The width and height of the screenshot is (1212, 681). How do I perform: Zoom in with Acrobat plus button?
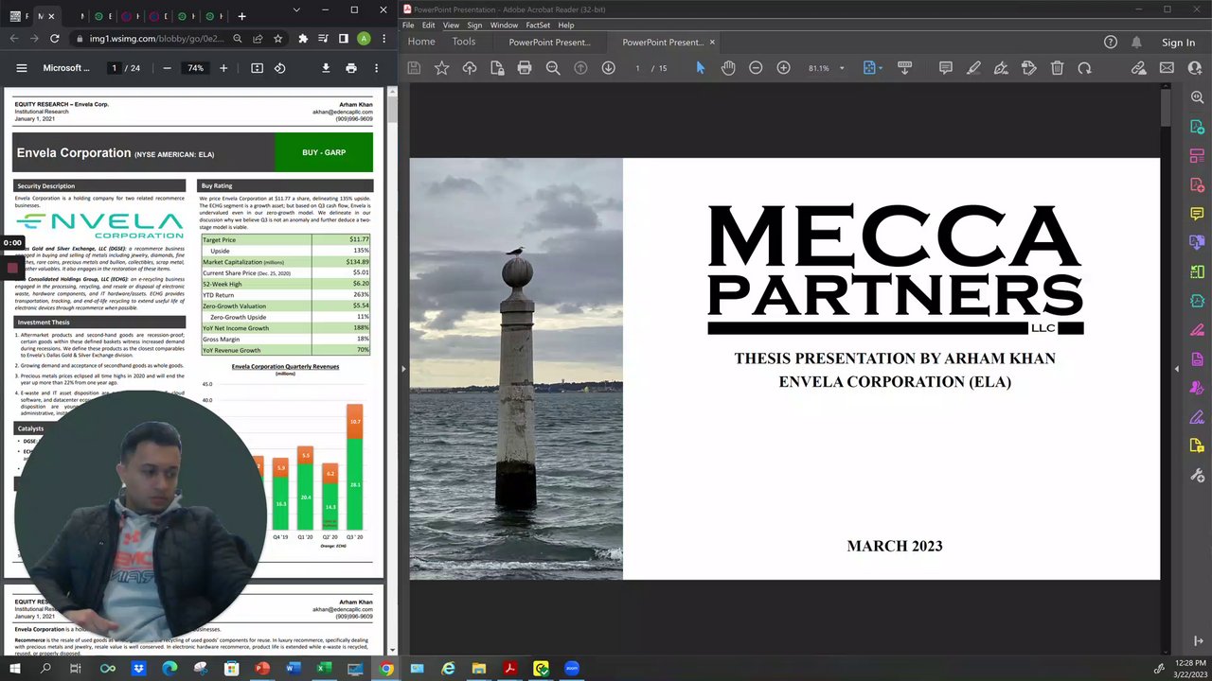(783, 68)
